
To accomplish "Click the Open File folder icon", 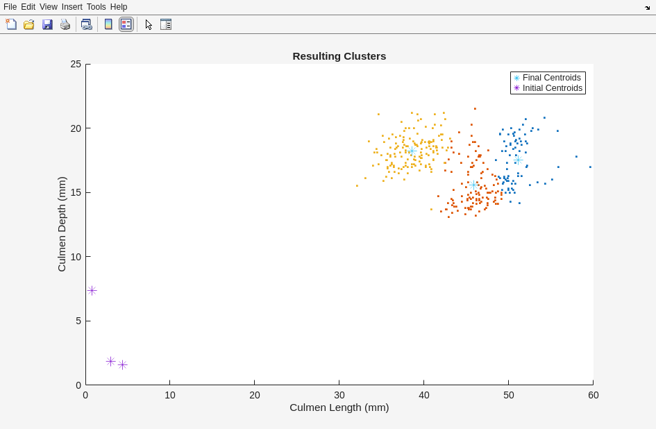I will [29, 24].
